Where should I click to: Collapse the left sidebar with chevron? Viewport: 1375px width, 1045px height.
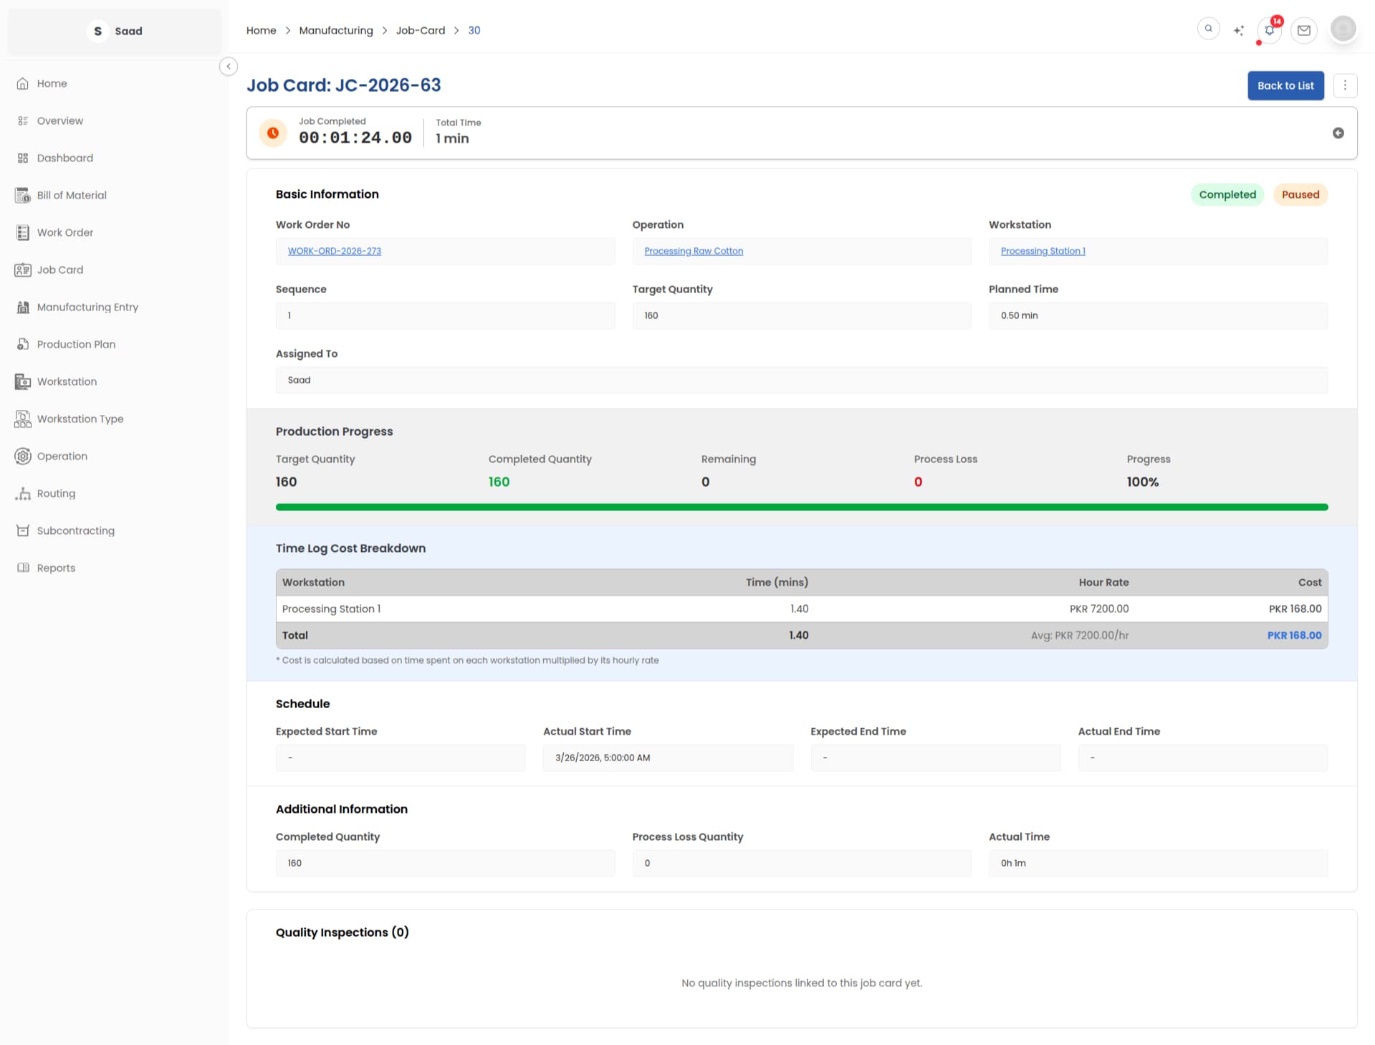point(228,67)
